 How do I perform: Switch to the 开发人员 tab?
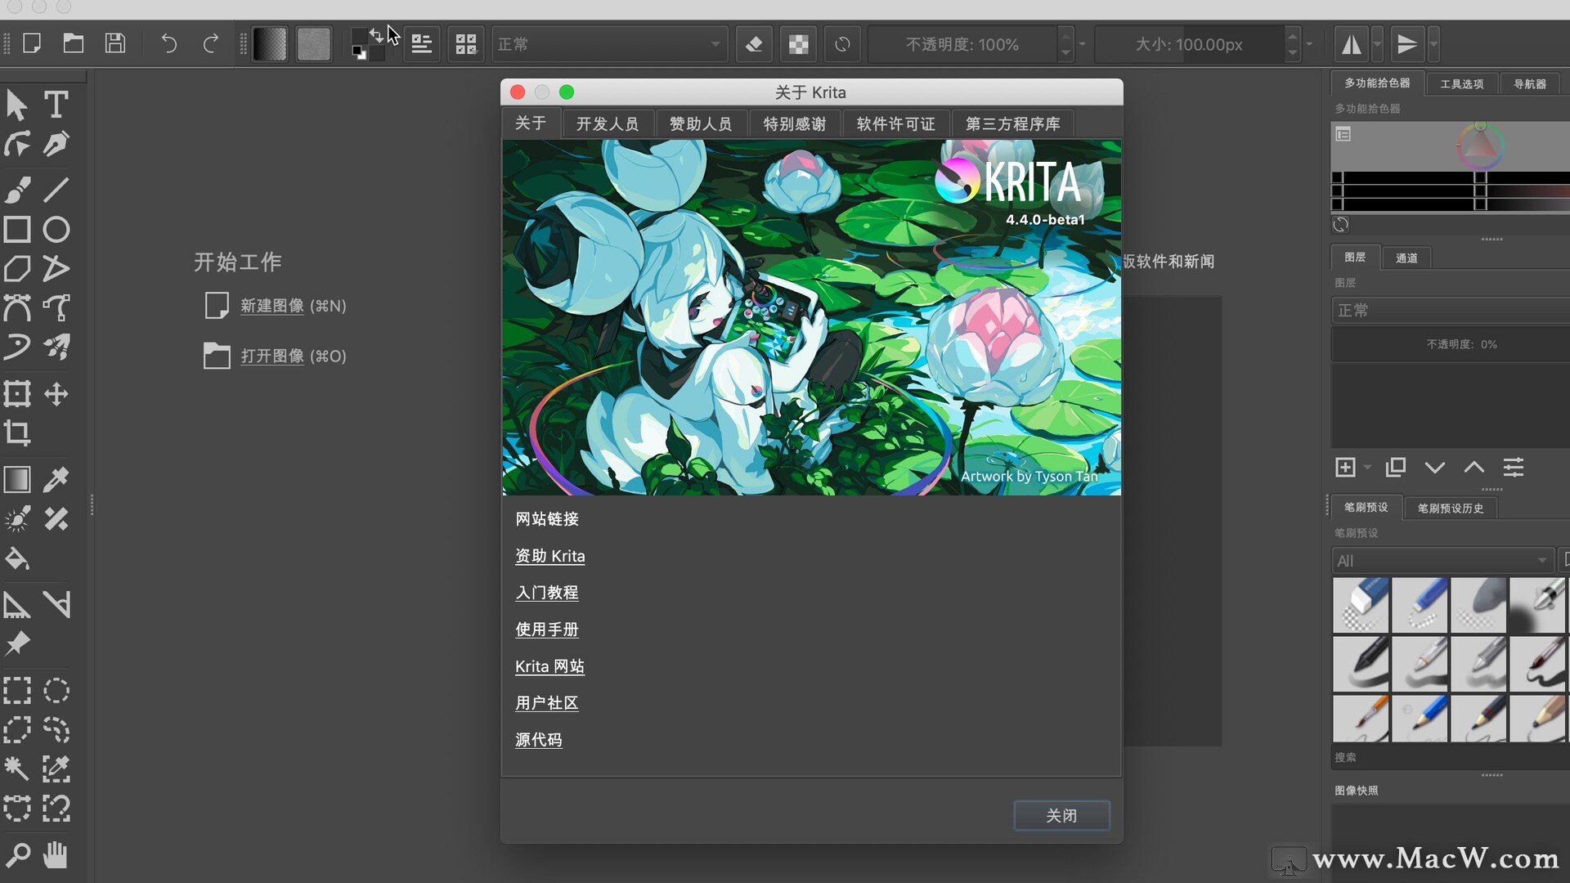click(607, 123)
